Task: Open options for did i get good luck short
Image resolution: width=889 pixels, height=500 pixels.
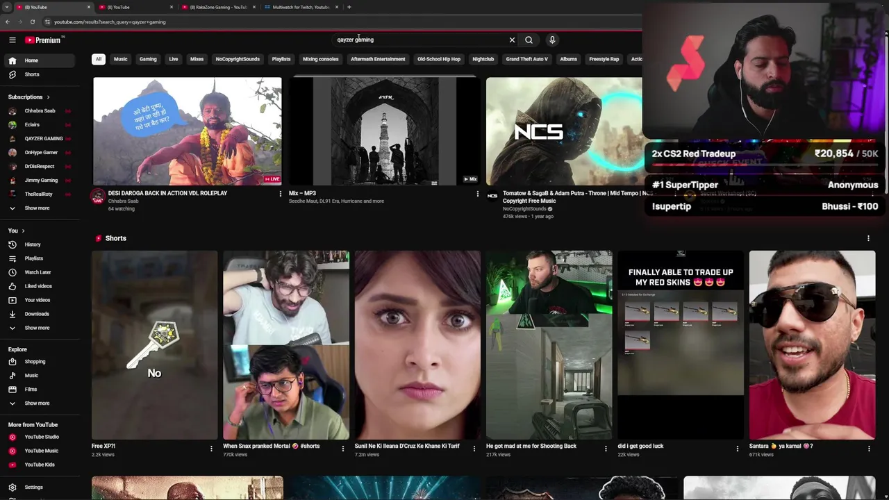Action: point(738,449)
